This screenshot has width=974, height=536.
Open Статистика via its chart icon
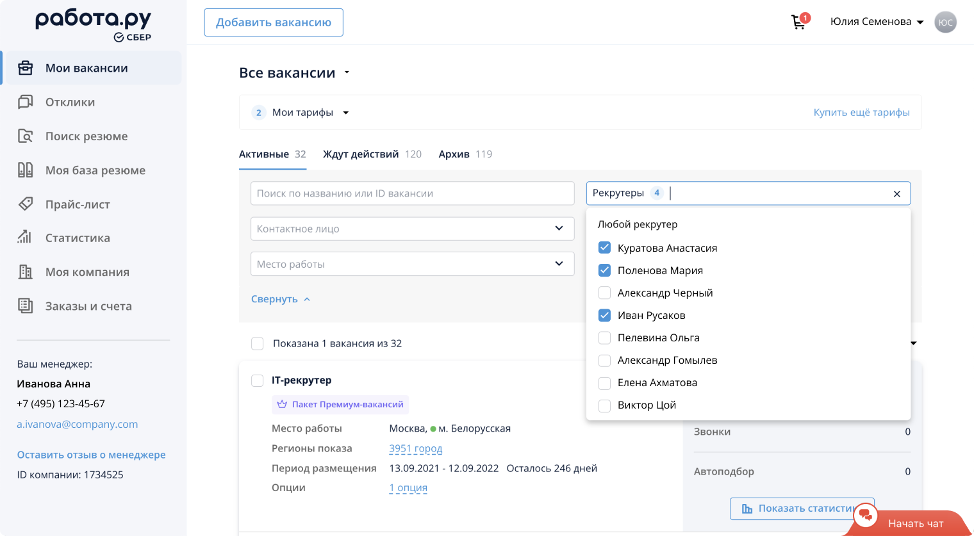point(26,238)
